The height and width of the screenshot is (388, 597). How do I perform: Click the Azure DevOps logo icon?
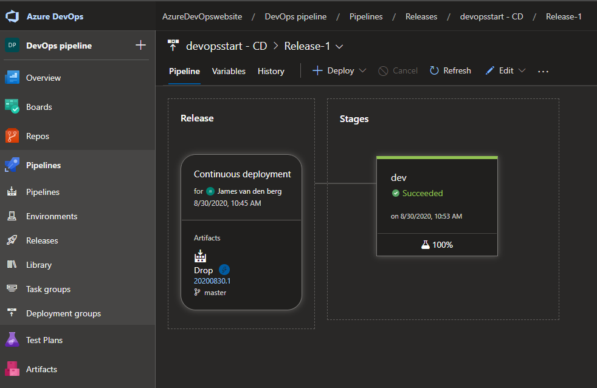[12, 16]
